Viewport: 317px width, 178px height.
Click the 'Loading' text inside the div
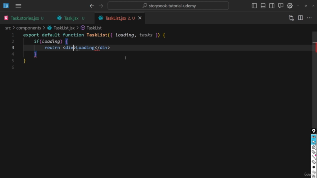(x=85, y=48)
